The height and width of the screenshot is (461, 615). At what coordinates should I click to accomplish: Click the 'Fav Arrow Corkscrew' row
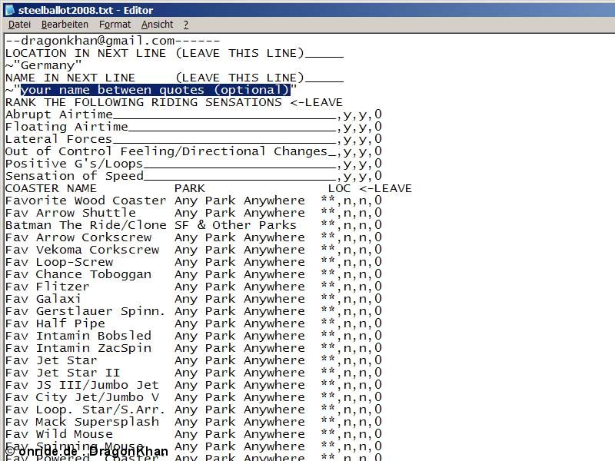click(x=194, y=237)
